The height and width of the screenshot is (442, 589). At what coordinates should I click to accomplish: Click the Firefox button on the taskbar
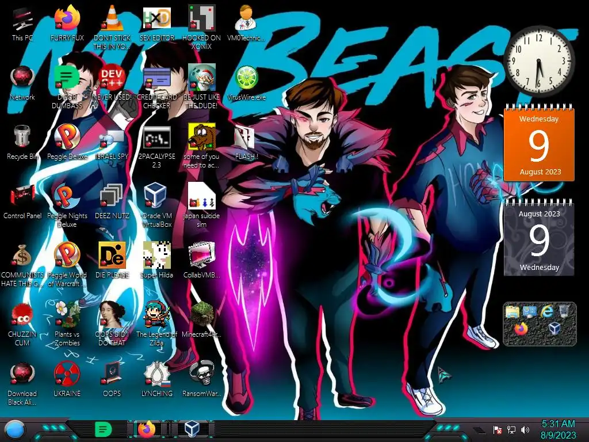point(147,429)
